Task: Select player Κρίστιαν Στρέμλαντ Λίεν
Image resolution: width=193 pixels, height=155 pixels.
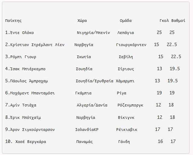Action: (x=37, y=45)
